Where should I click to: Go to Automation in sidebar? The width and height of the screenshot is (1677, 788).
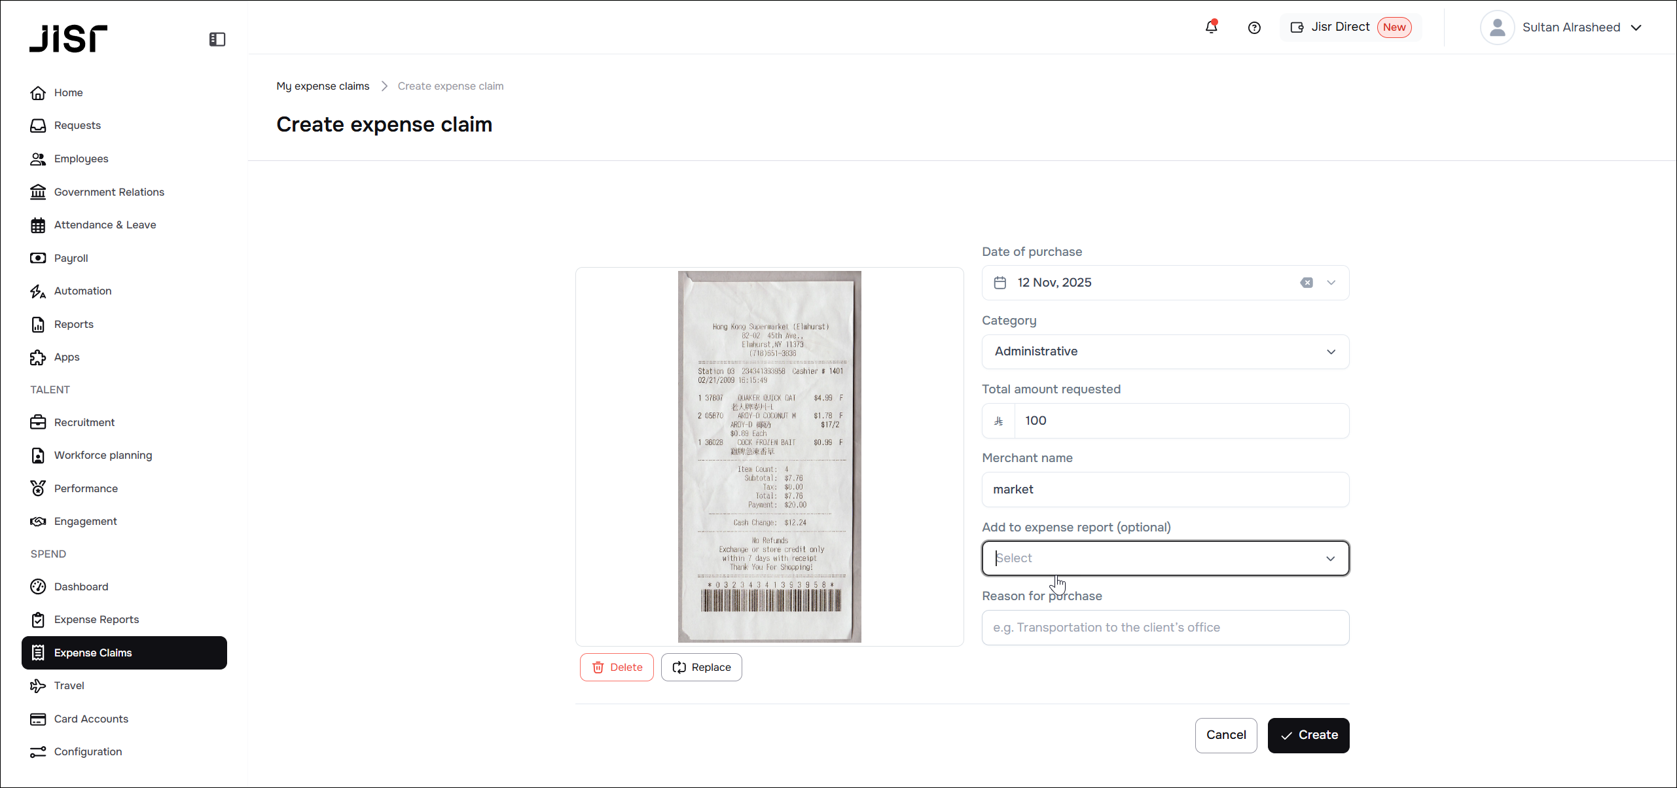pyautogui.click(x=82, y=291)
